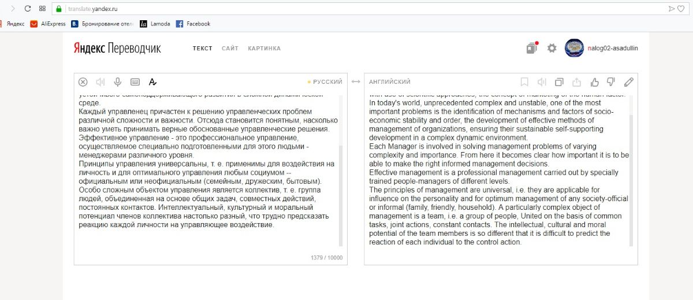The width and height of the screenshot is (693, 300).
Task: Suggest an edit with the pencil icon
Action: point(629,82)
